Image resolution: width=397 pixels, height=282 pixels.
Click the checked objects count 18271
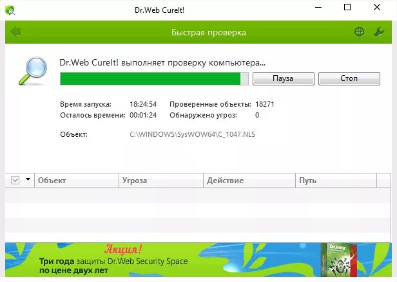(x=265, y=104)
